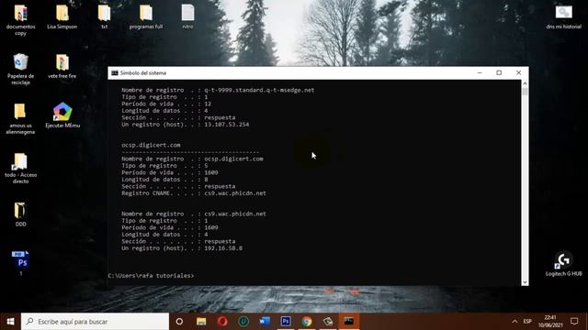Close the Símbolo del sistema window
The height and width of the screenshot is (330, 588).
[x=518, y=72]
